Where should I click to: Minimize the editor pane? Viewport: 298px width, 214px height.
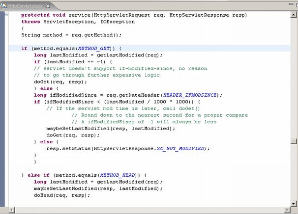[291, 3]
